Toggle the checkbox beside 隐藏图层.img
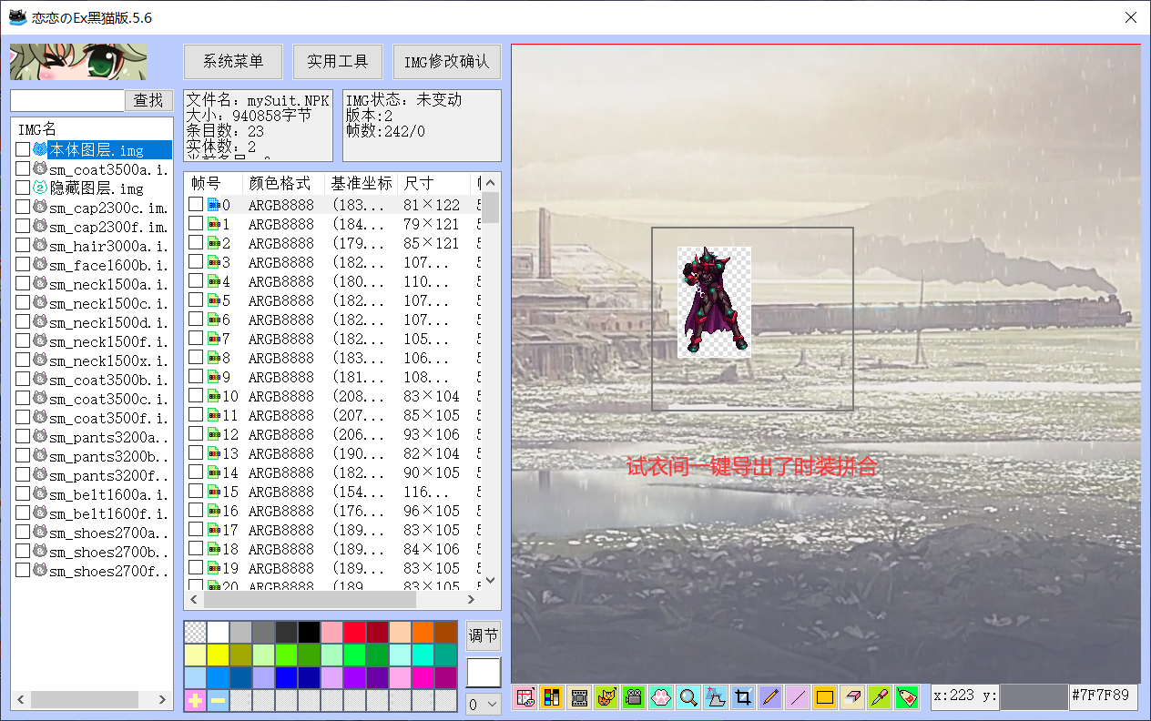The height and width of the screenshot is (721, 1151). 23,188
